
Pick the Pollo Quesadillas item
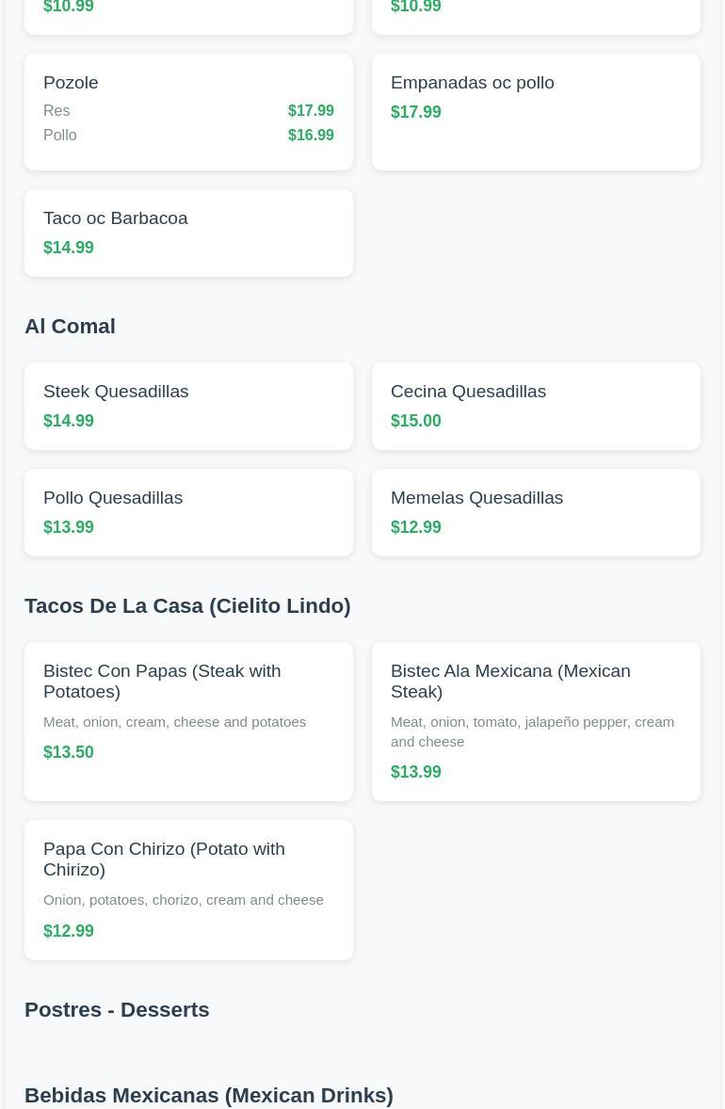[x=188, y=511]
